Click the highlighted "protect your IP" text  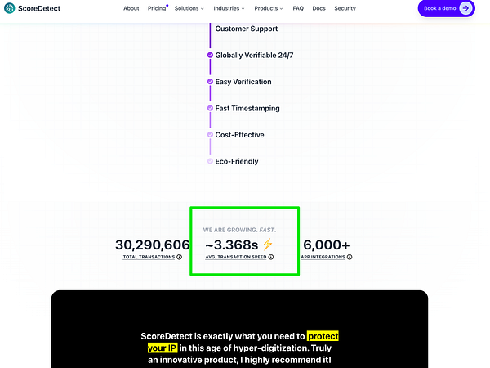click(x=322, y=336)
